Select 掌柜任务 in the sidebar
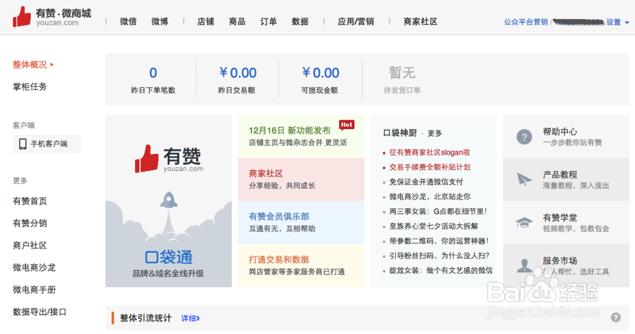Image resolution: width=635 pixels, height=334 pixels. tap(30, 87)
